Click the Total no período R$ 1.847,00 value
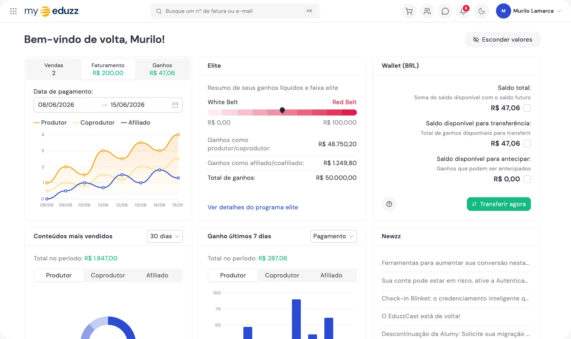The image size is (571, 339). click(101, 258)
